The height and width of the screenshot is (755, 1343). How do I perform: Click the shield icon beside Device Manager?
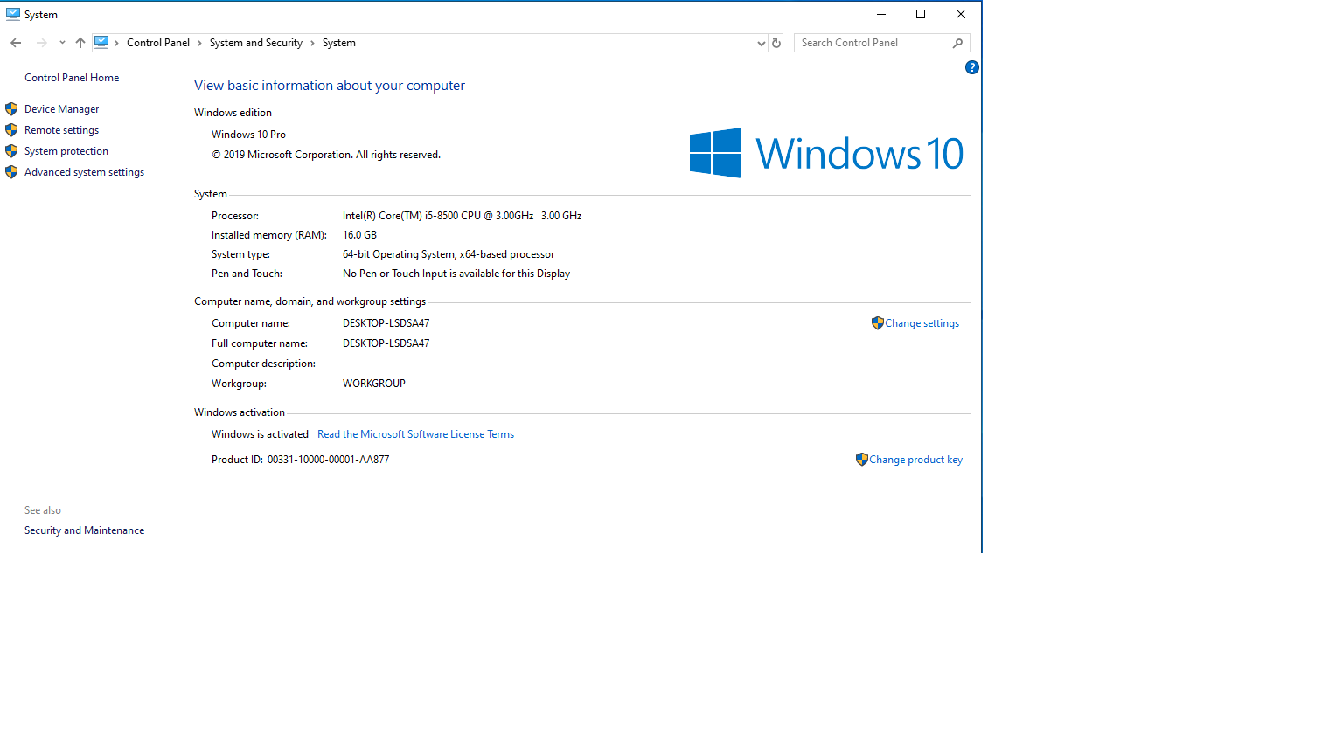pyautogui.click(x=11, y=109)
